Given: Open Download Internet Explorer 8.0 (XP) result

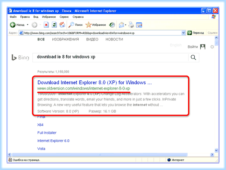Looking at the screenshot, I should pyautogui.click(x=95, y=82).
